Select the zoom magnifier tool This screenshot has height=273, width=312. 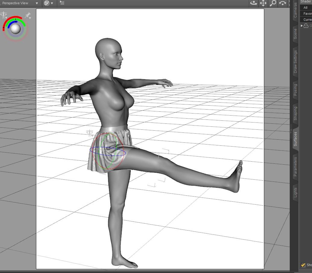pyautogui.click(x=273, y=3)
